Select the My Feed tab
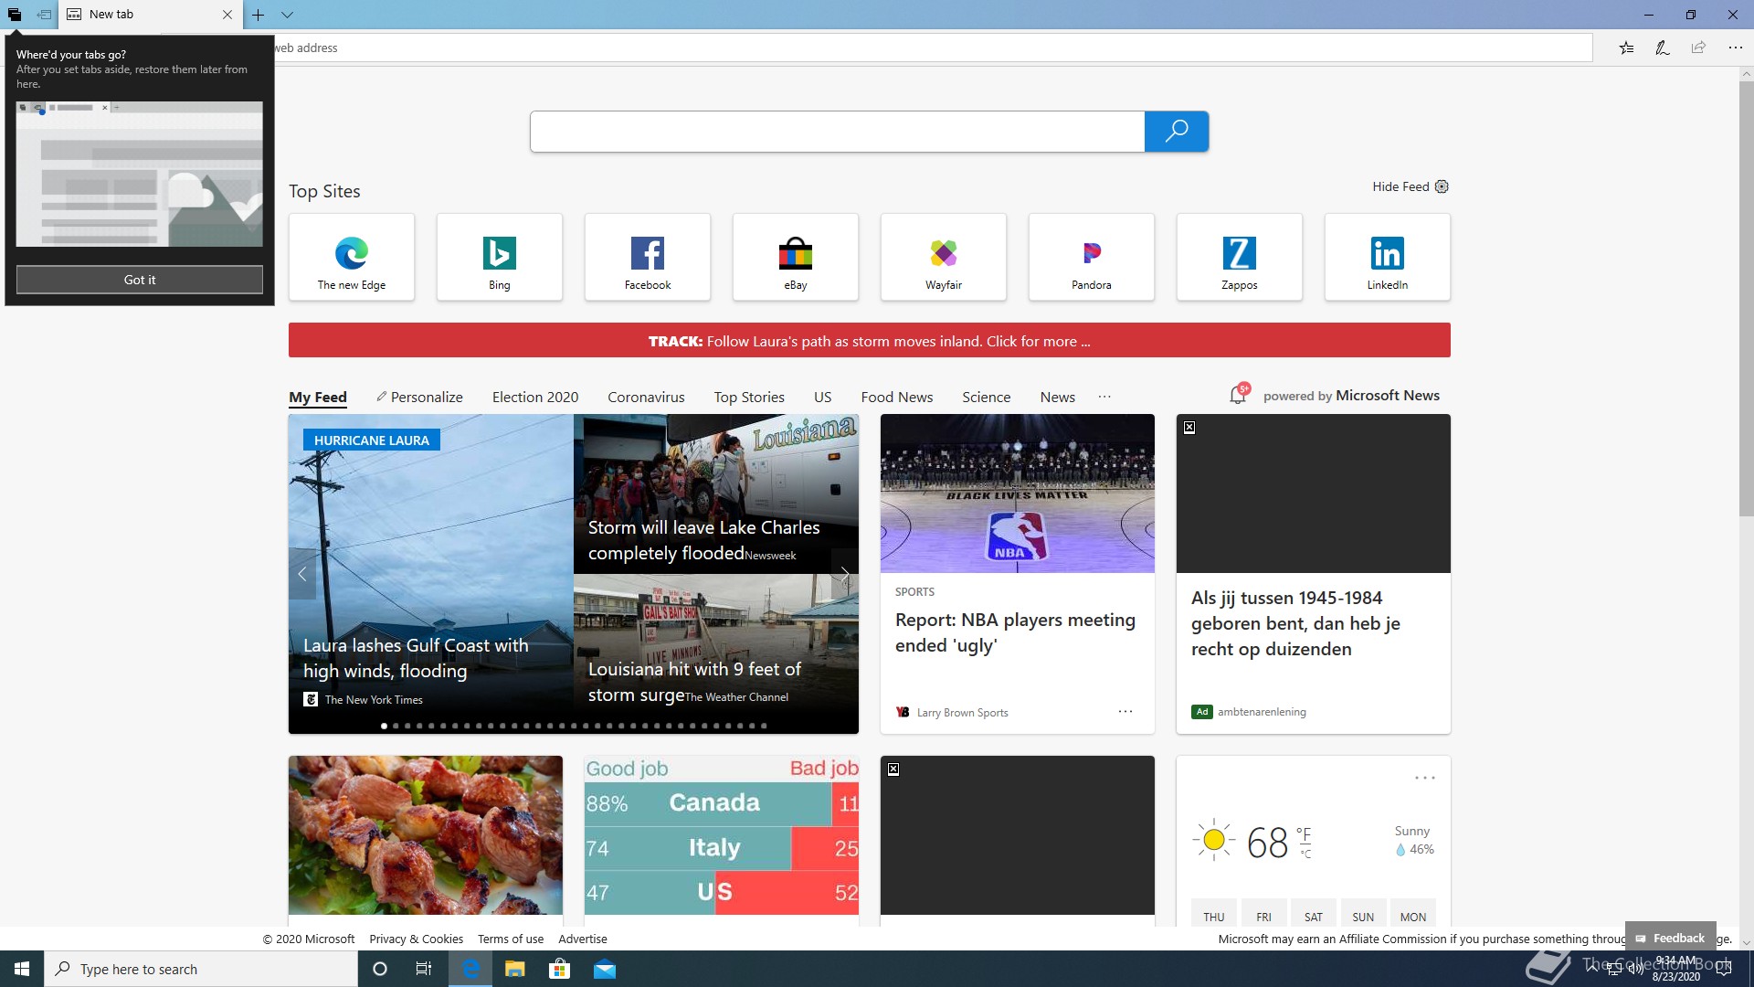1754x987 pixels. [318, 397]
